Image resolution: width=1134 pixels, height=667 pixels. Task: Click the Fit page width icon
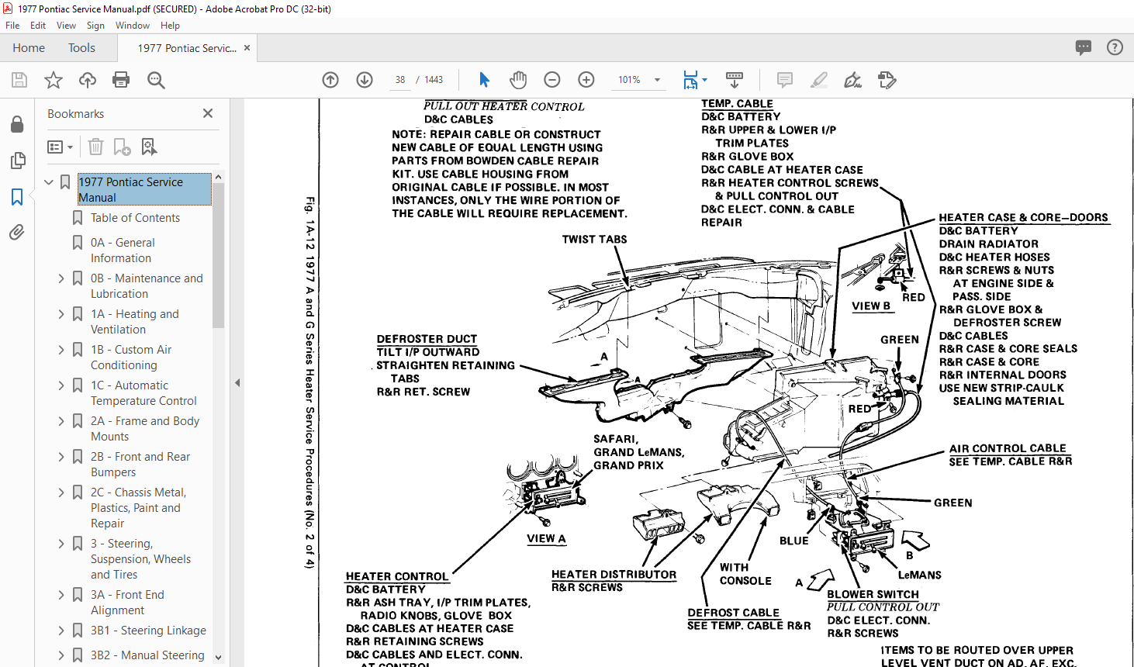click(690, 80)
